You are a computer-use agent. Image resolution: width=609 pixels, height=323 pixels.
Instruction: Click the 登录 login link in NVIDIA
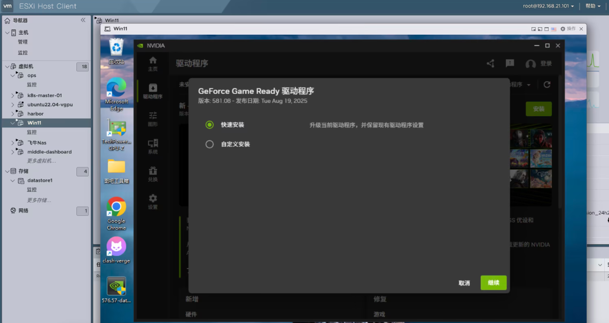(545, 63)
